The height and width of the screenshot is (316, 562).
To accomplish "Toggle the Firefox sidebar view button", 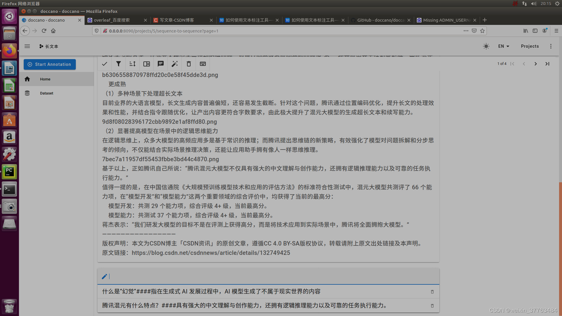I will [535, 31].
